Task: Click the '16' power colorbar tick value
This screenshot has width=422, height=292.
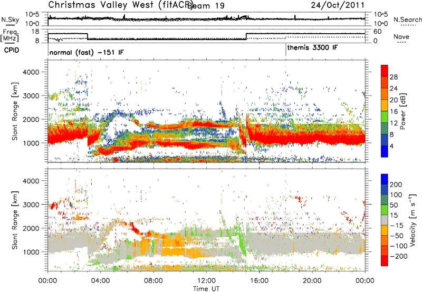Action: [x=394, y=112]
